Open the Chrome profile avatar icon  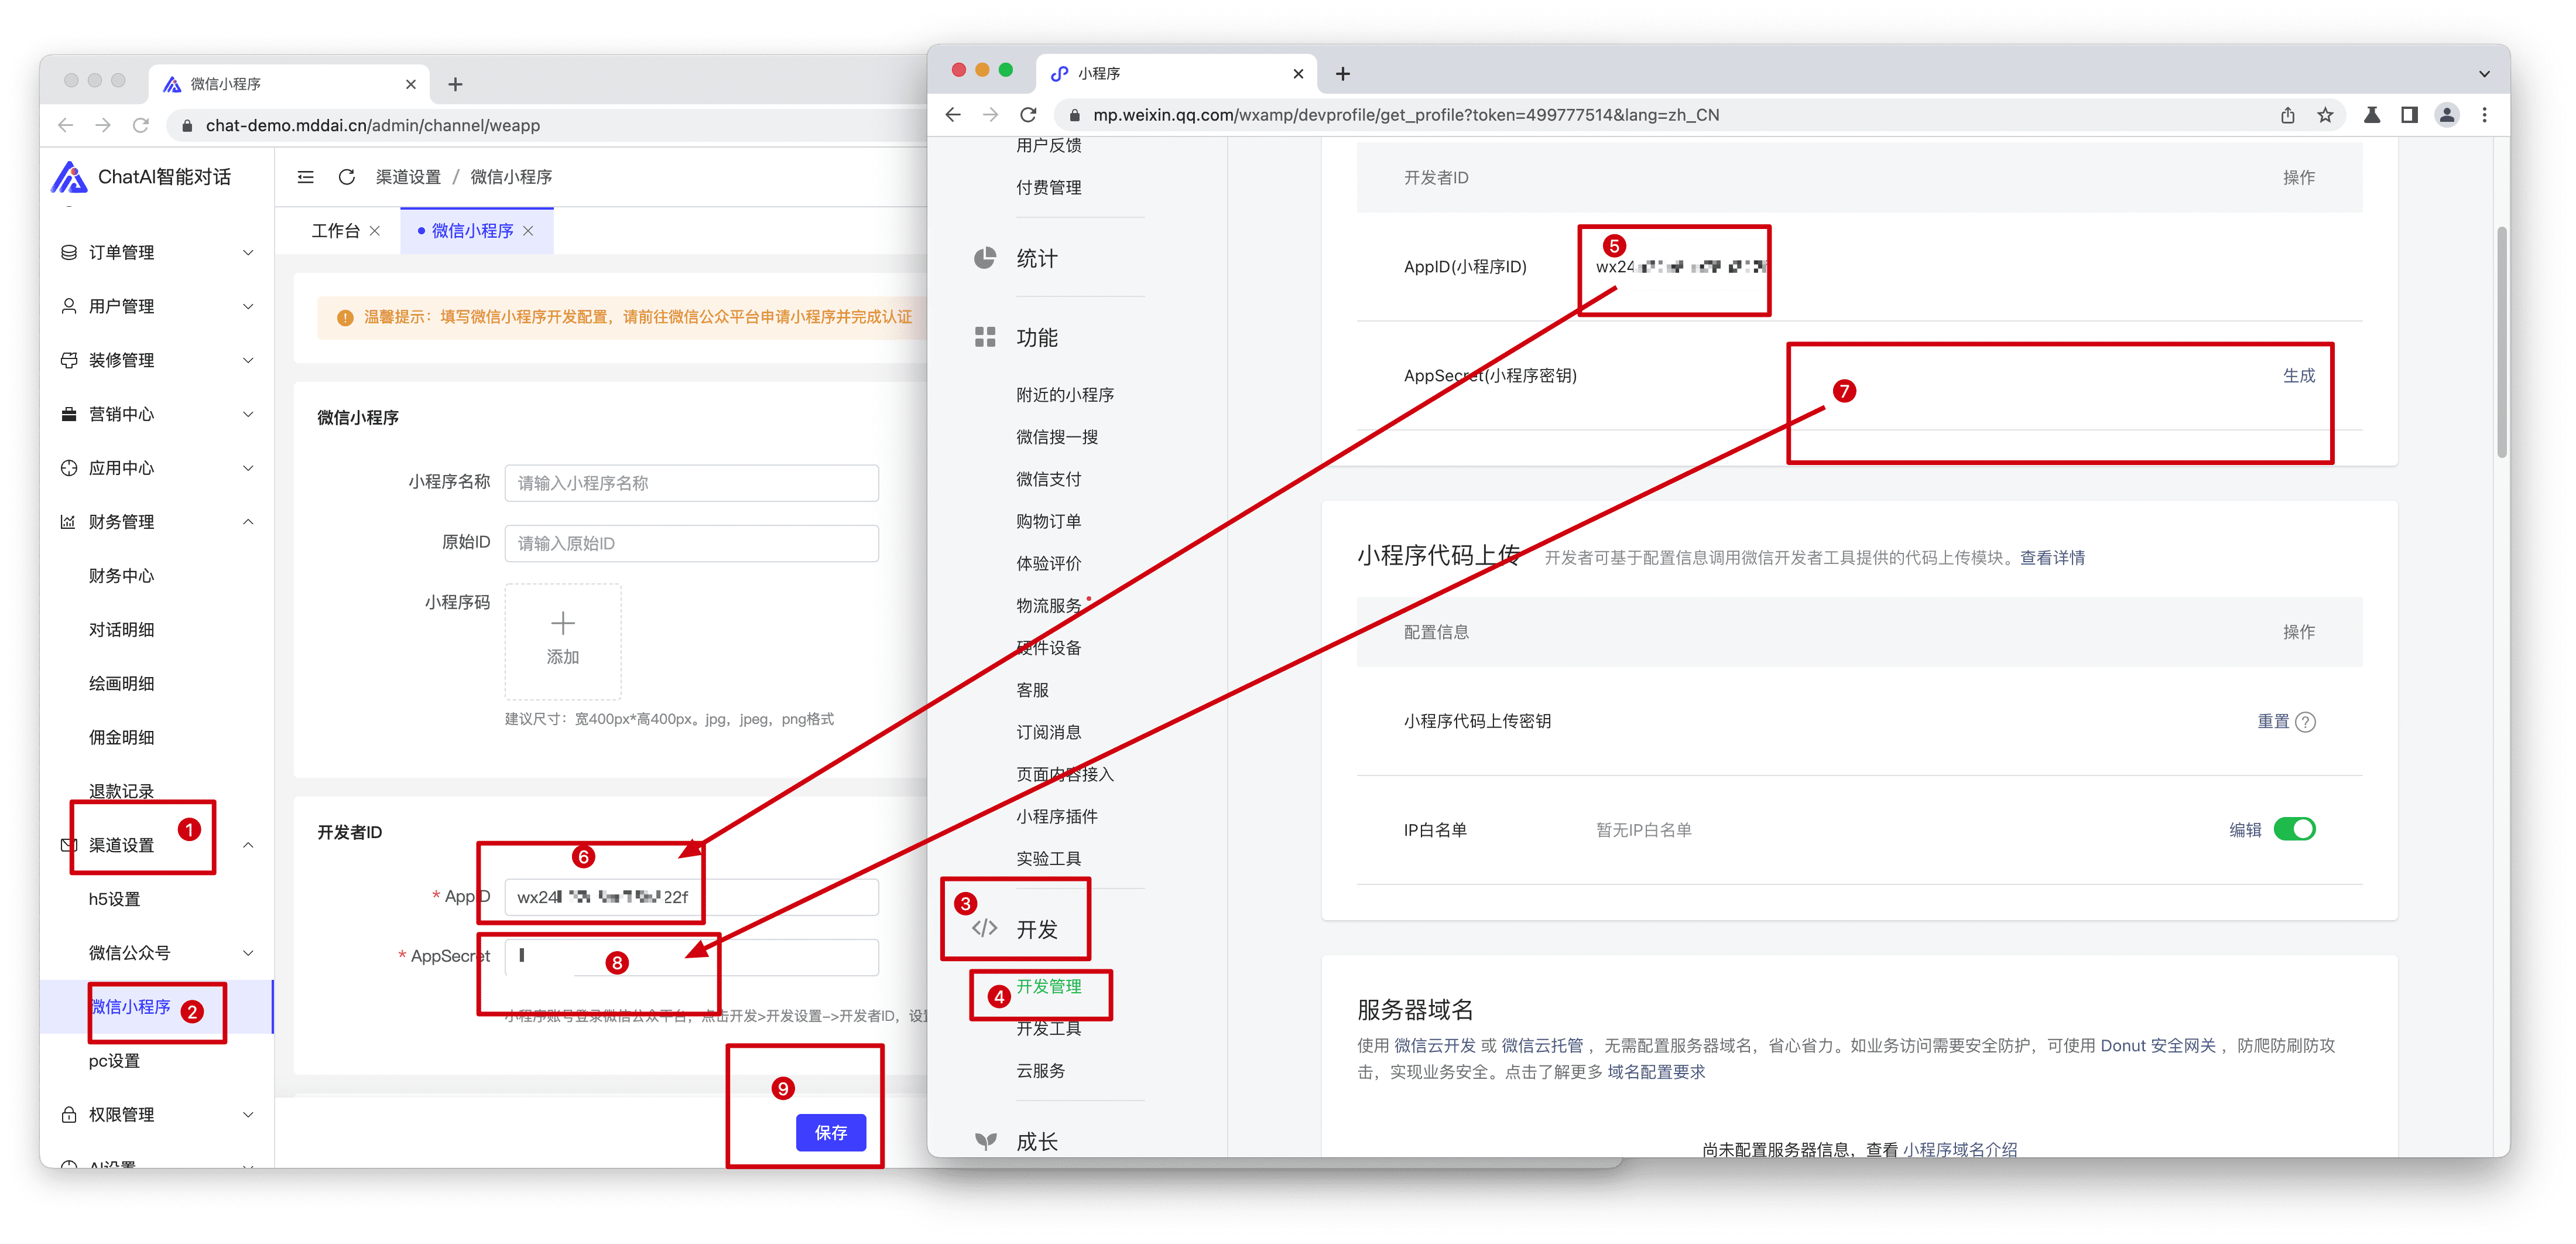click(x=2446, y=115)
